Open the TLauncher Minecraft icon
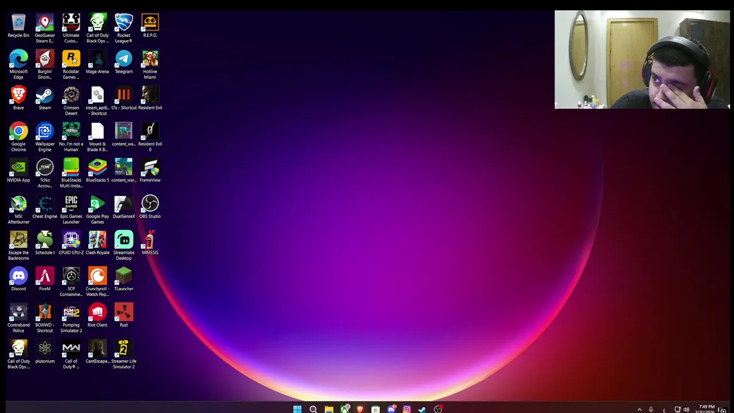 (124, 279)
